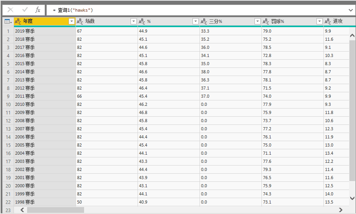
Task: Select the 进攻 cell with value 14.0
Action: click(337, 194)
